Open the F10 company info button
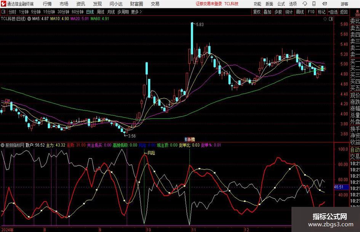Image resolution: width=360 pixels, height=232 pixels. pos(311,12)
